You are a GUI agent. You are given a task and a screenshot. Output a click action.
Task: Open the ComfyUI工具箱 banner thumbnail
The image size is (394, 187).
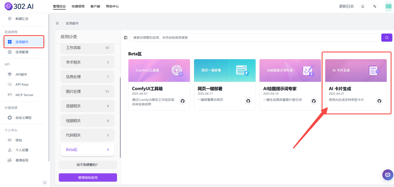pos(159,71)
